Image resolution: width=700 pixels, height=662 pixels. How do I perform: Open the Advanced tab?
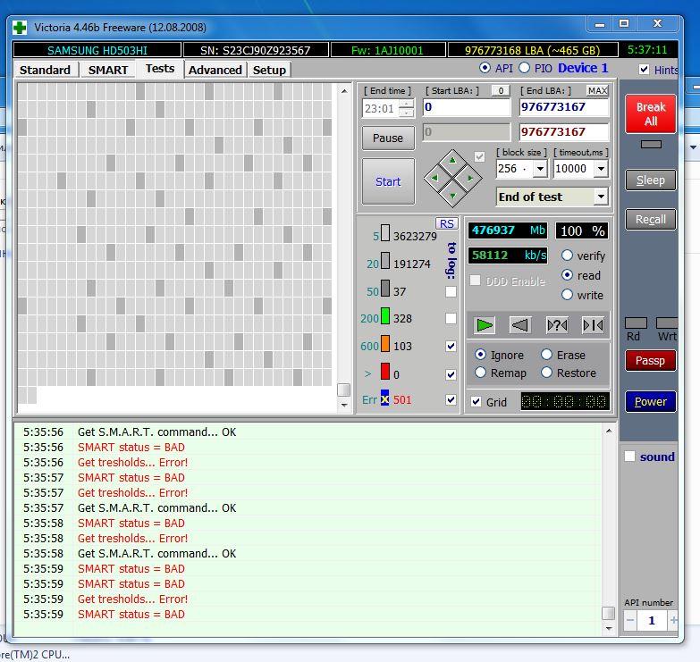(x=215, y=70)
